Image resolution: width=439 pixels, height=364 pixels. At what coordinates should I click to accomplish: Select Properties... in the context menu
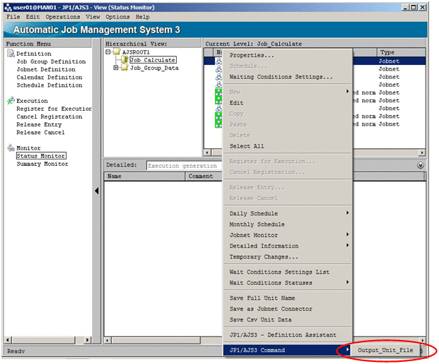pyautogui.click(x=252, y=55)
